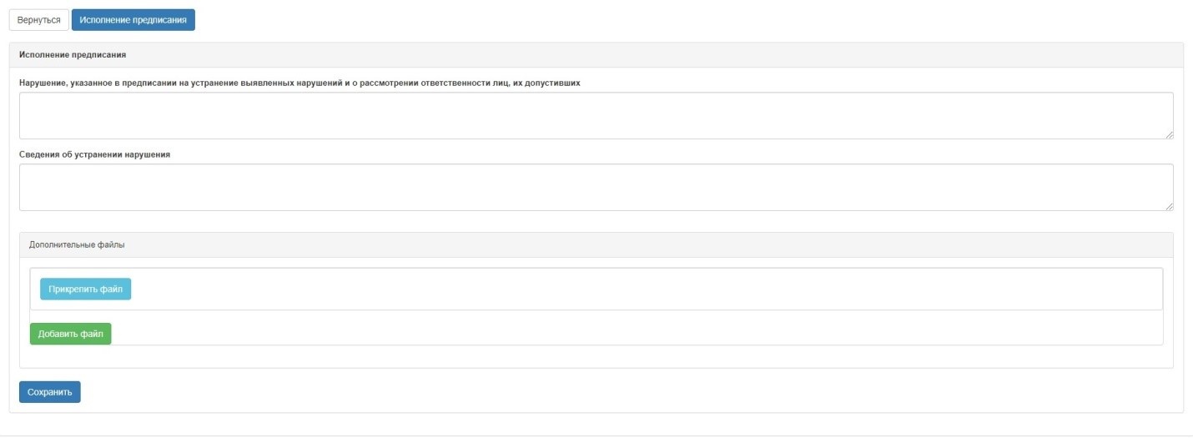This screenshot has width=1193, height=438.
Task: Select the blue Исполнение предписания button
Action: [133, 19]
